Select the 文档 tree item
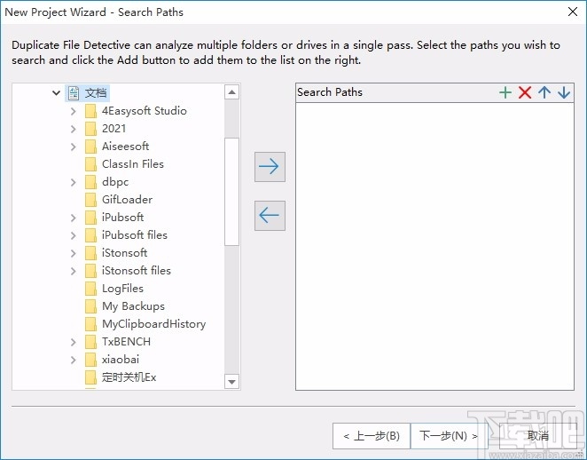587x460 pixels. 96,93
